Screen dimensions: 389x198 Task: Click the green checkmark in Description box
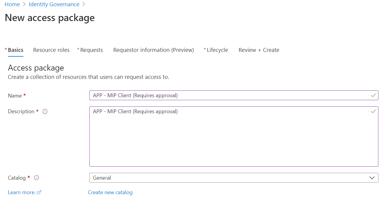point(373,111)
